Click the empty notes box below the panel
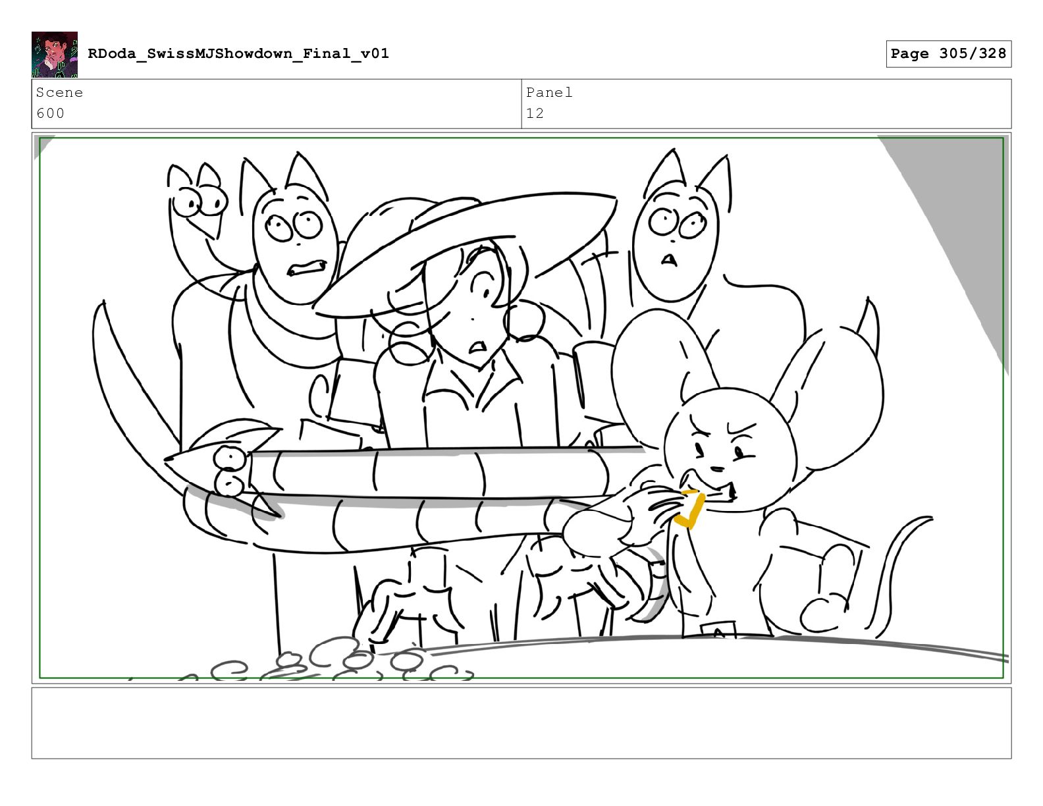The image size is (1043, 806). coord(521,723)
